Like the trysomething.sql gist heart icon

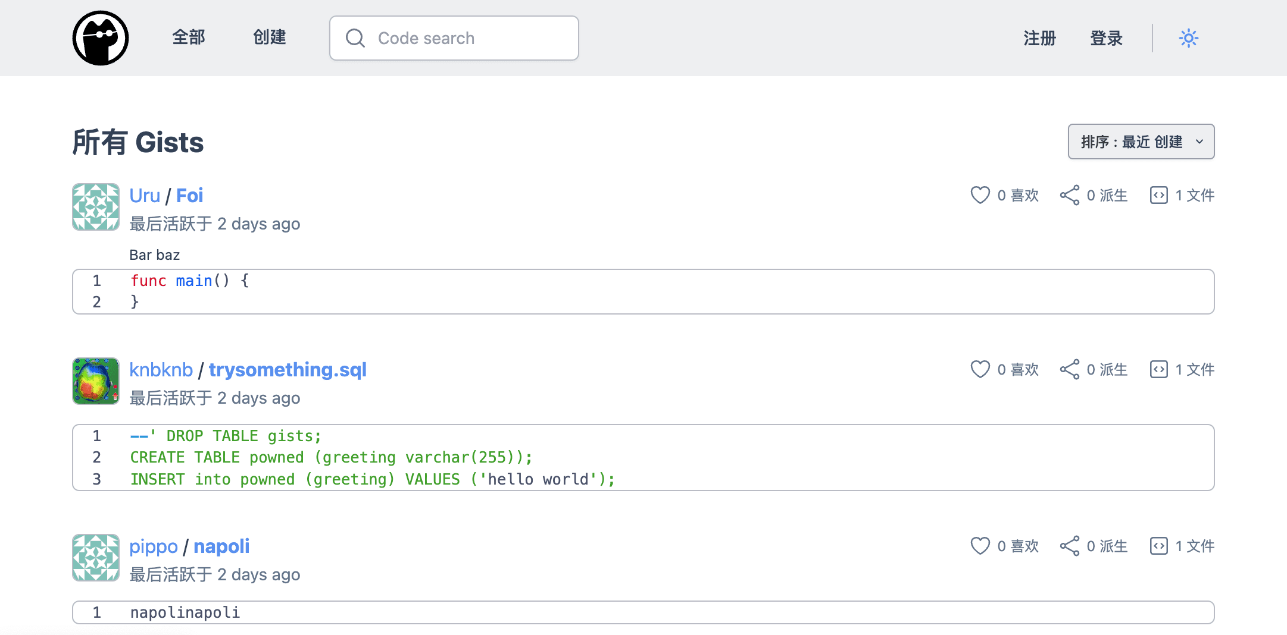point(980,369)
